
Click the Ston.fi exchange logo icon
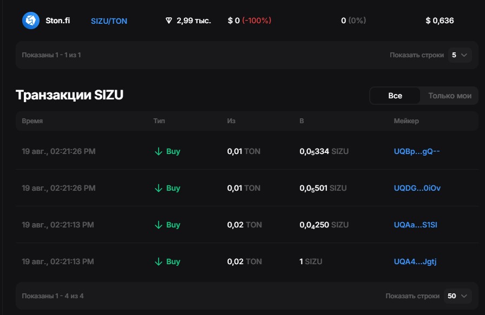[x=31, y=21]
